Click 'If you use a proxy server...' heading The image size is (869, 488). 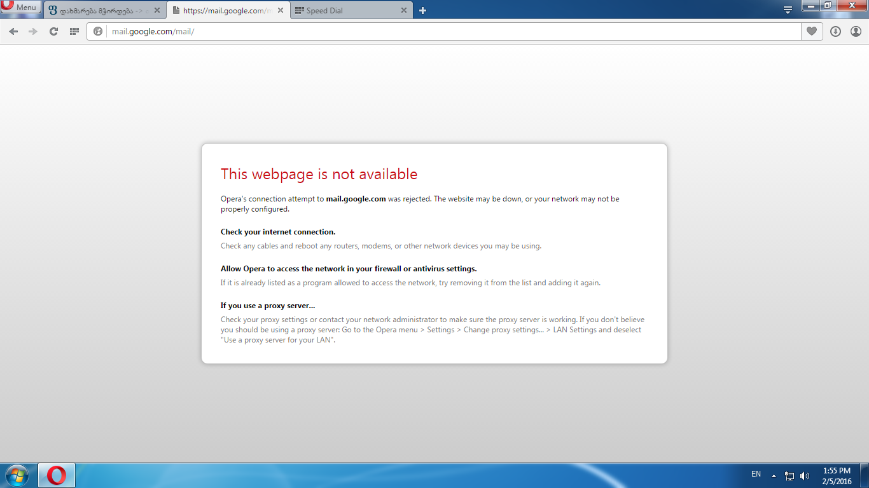[268, 306]
